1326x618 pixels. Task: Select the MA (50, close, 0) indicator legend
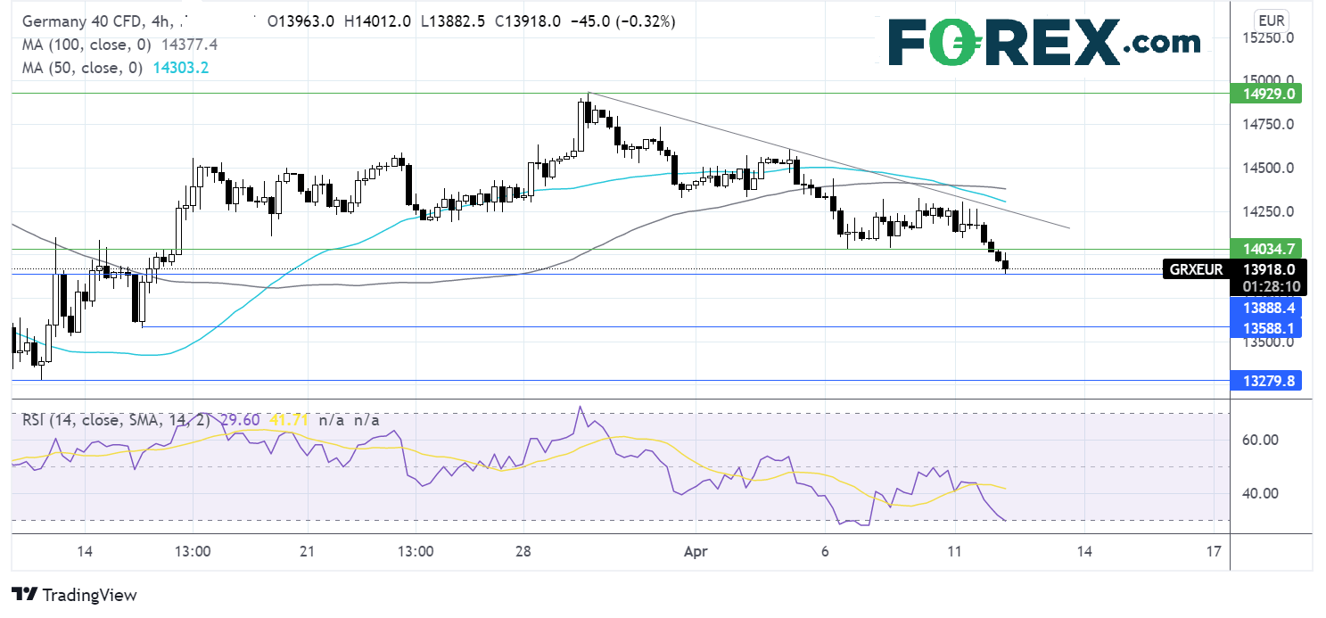[78, 67]
